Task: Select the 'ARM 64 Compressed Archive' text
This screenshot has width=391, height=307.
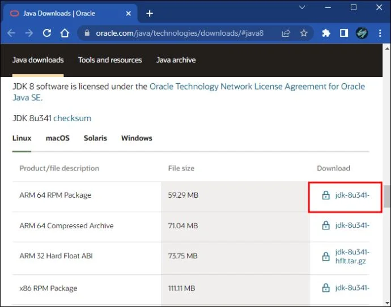Action: [66, 226]
